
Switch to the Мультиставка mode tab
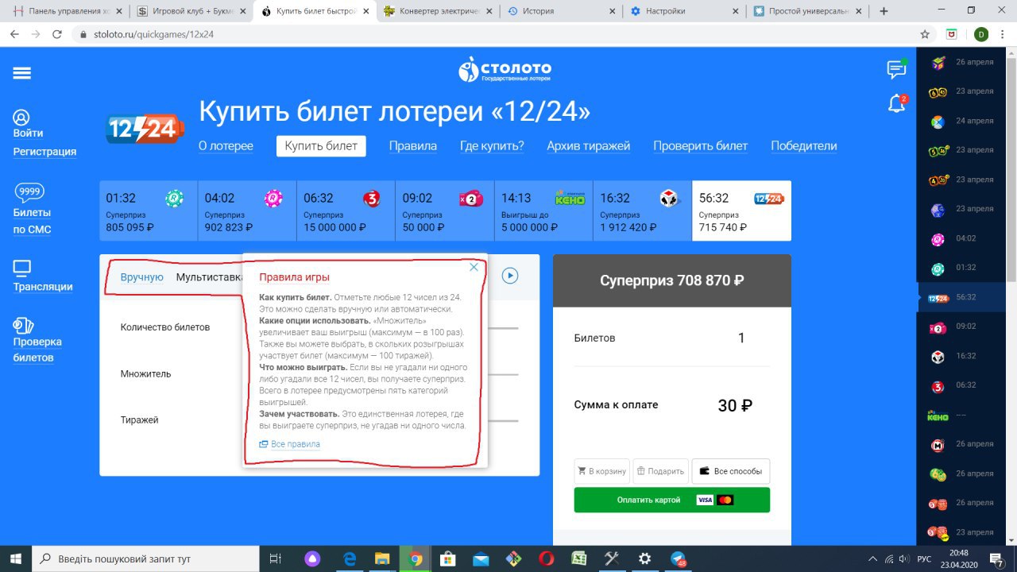(x=209, y=276)
